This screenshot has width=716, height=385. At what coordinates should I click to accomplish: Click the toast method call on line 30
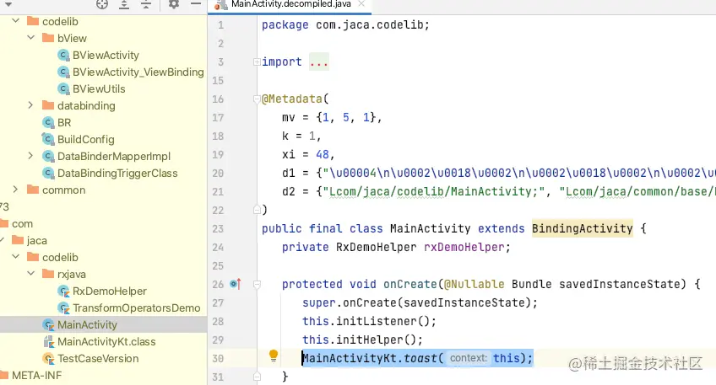pyautogui.click(x=420, y=358)
